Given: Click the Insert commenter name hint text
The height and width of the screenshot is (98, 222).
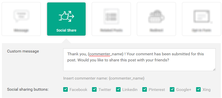Looking at the screenshot, I should coord(104,78).
